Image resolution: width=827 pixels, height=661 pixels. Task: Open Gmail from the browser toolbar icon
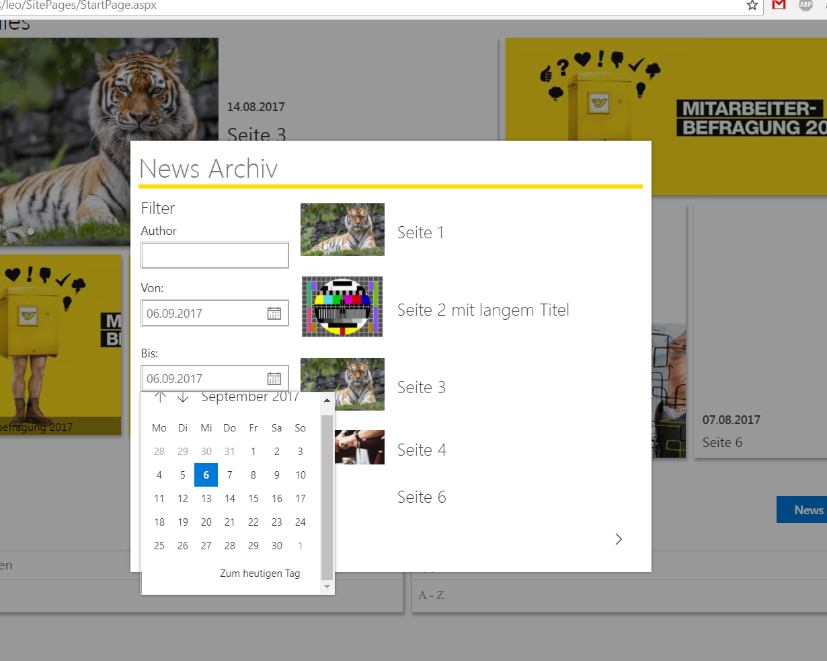(x=779, y=5)
